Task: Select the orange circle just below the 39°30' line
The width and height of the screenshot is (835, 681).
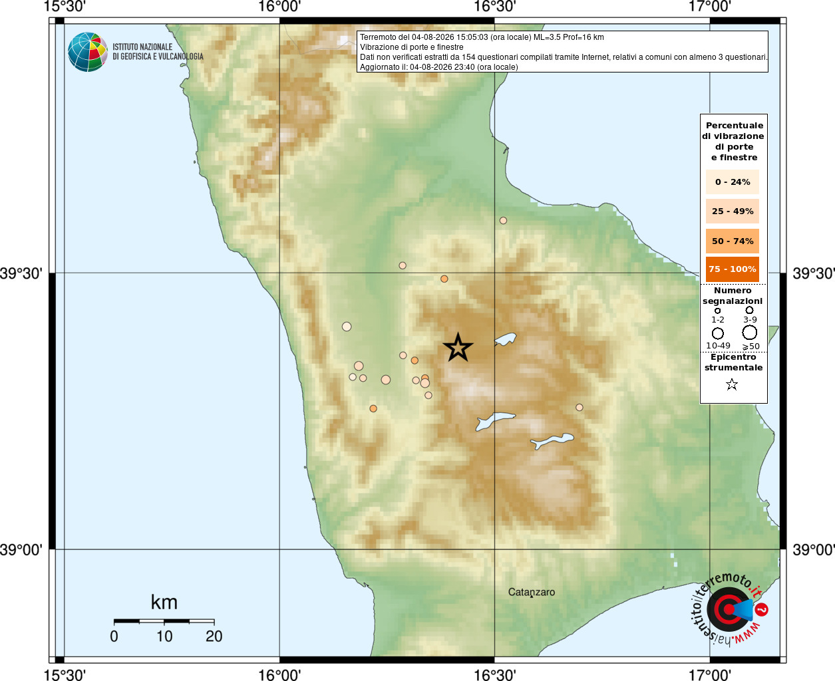Action: click(444, 279)
